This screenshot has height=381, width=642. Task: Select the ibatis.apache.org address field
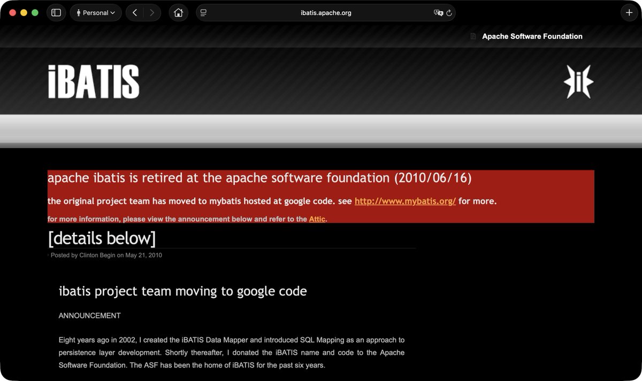coord(325,13)
